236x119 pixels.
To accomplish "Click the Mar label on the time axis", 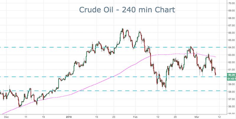I will [199, 116].
